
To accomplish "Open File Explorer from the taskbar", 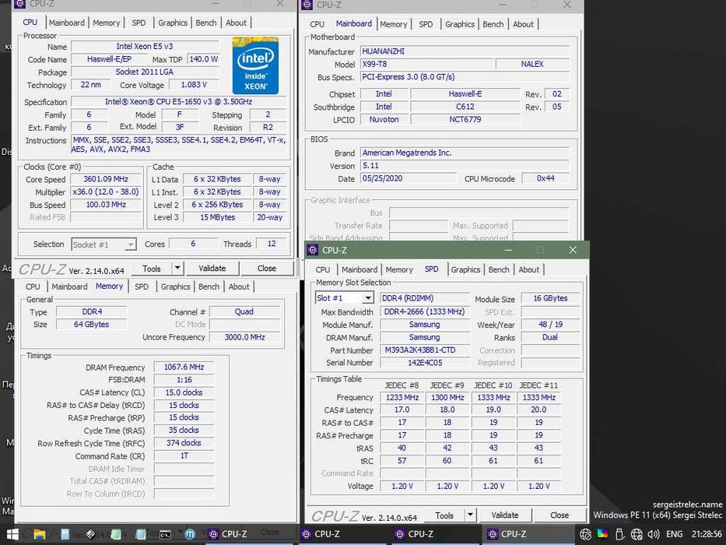I will (x=40, y=534).
